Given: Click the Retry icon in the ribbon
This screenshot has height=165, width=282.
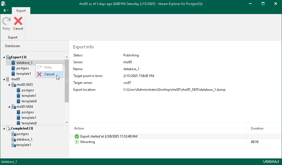Looking at the screenshot, I should [x=6, y=21].
